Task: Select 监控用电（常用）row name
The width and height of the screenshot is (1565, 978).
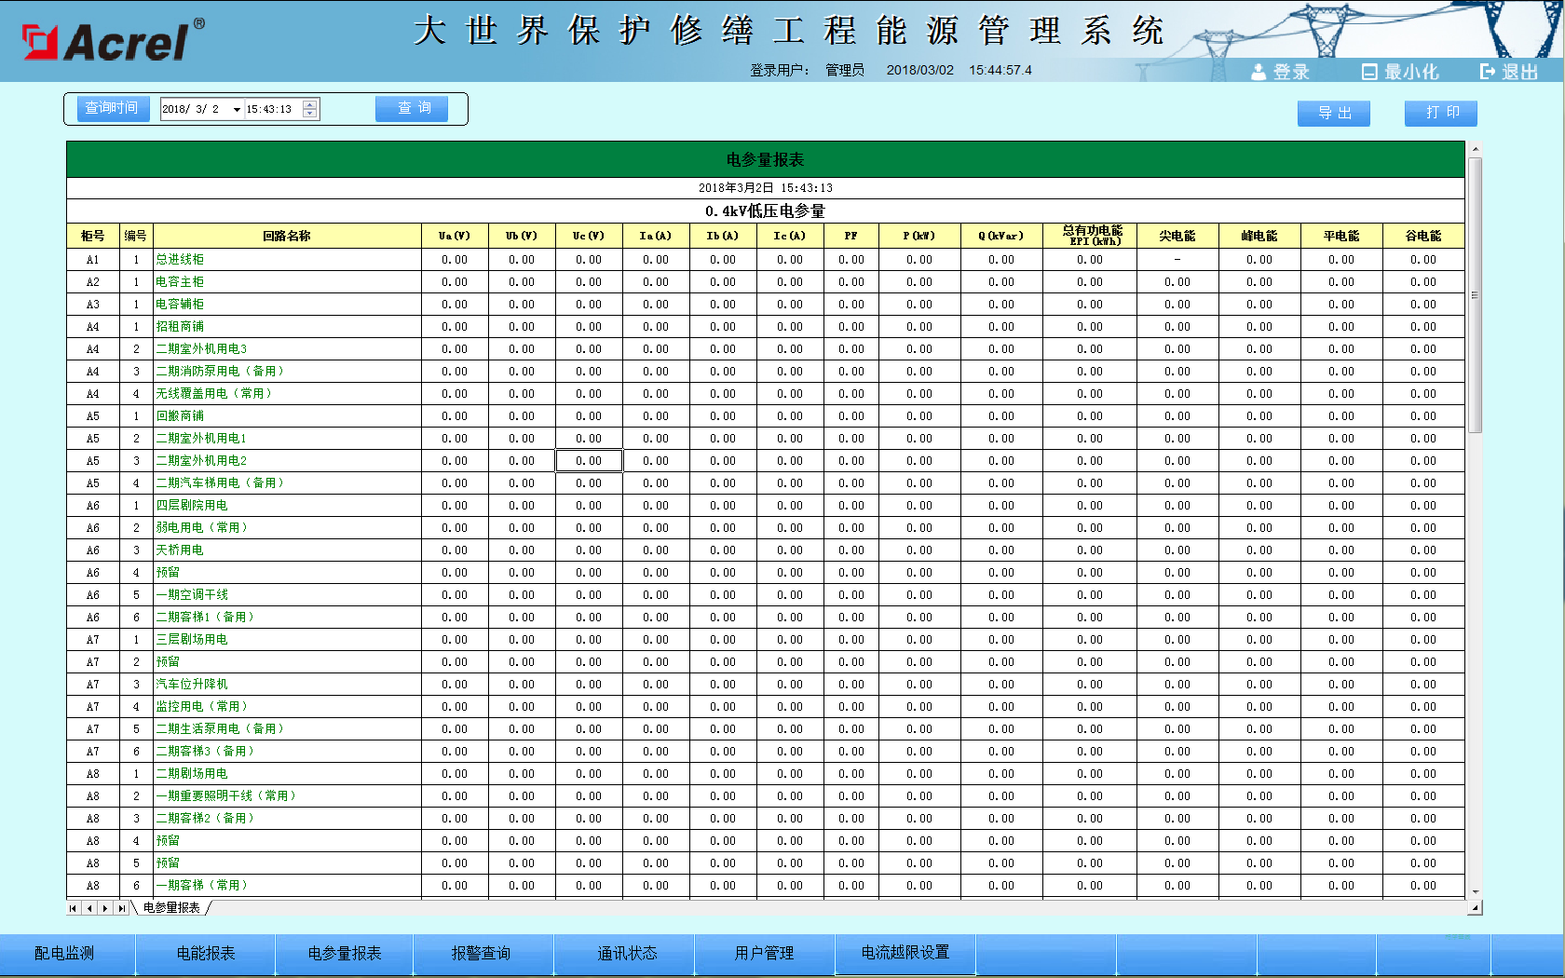Action: click(x=202, y=707)
